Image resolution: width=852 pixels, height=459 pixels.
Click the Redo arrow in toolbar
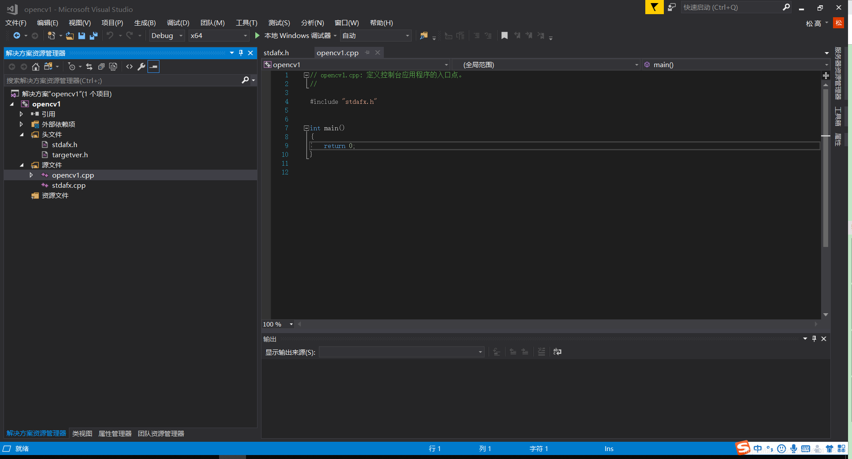[129, 36]
